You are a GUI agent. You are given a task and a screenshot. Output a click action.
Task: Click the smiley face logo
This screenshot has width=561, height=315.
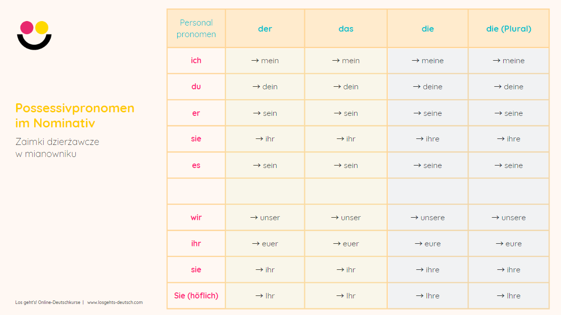[34, 35]
